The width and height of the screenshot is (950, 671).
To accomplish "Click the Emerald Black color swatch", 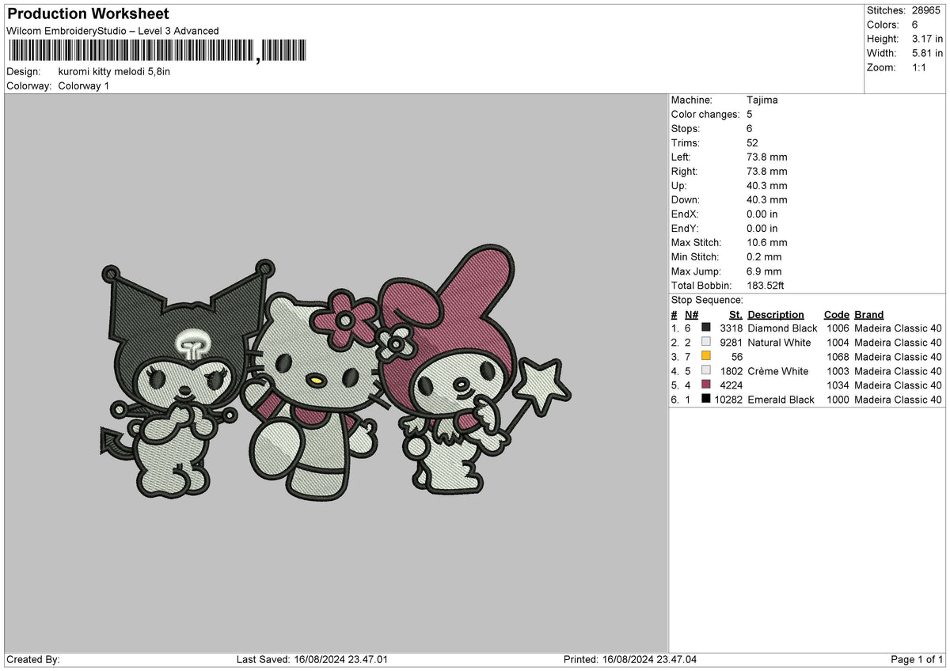I will coord(706,400).
